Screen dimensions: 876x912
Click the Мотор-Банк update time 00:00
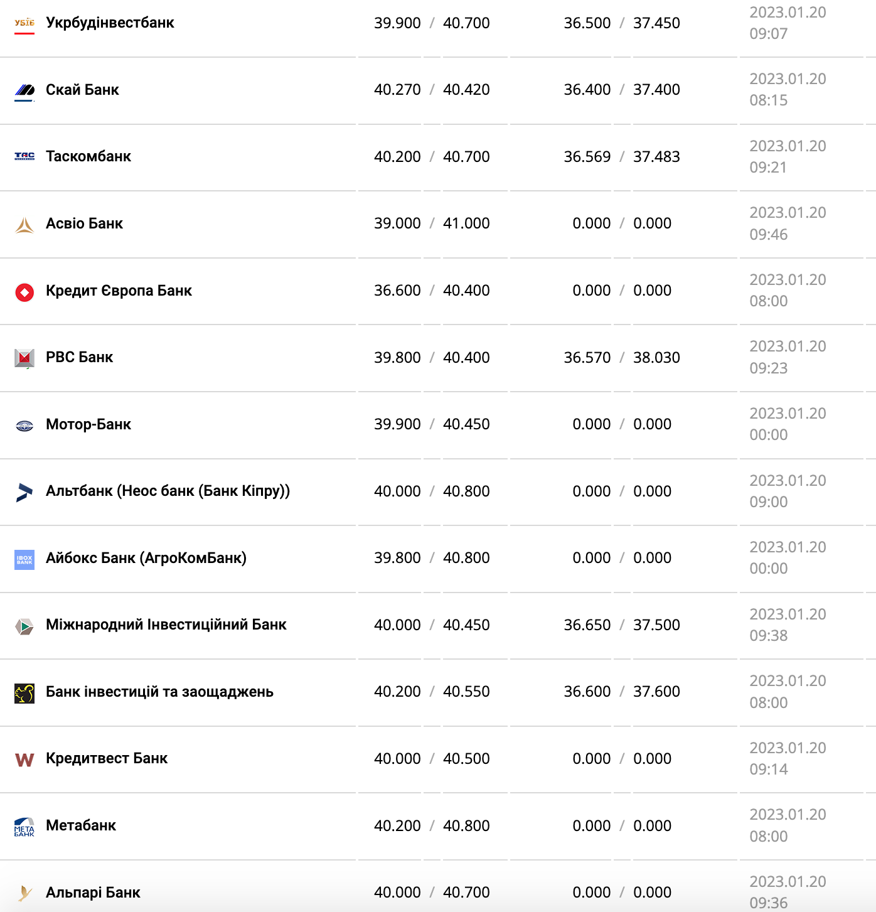coord(768,435)
